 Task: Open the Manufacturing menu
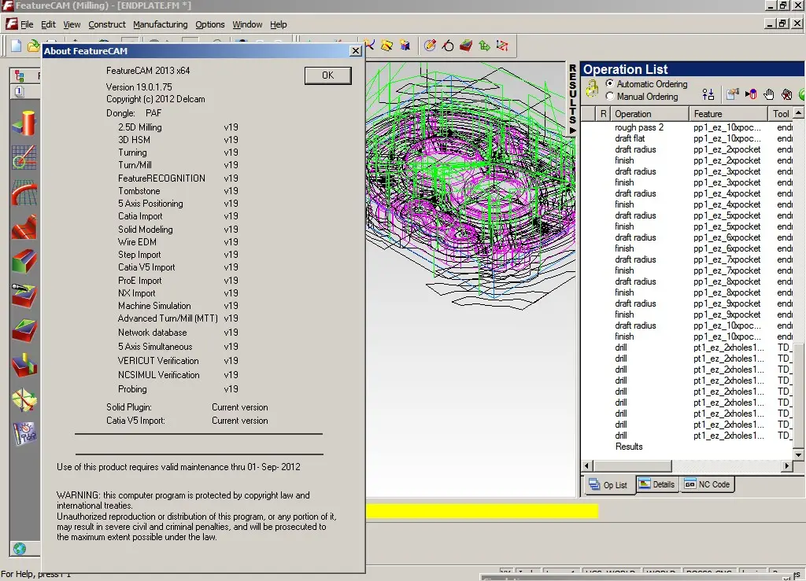pyautogui.click(x=161, y=24)
